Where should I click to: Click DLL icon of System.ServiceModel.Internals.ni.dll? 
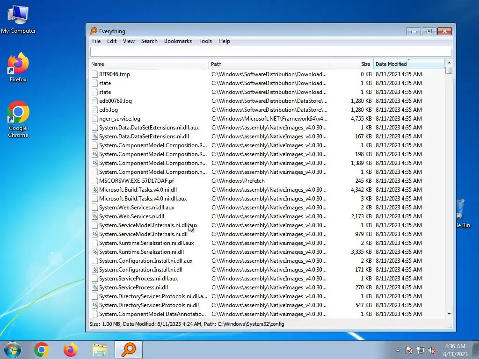point(94,234)
